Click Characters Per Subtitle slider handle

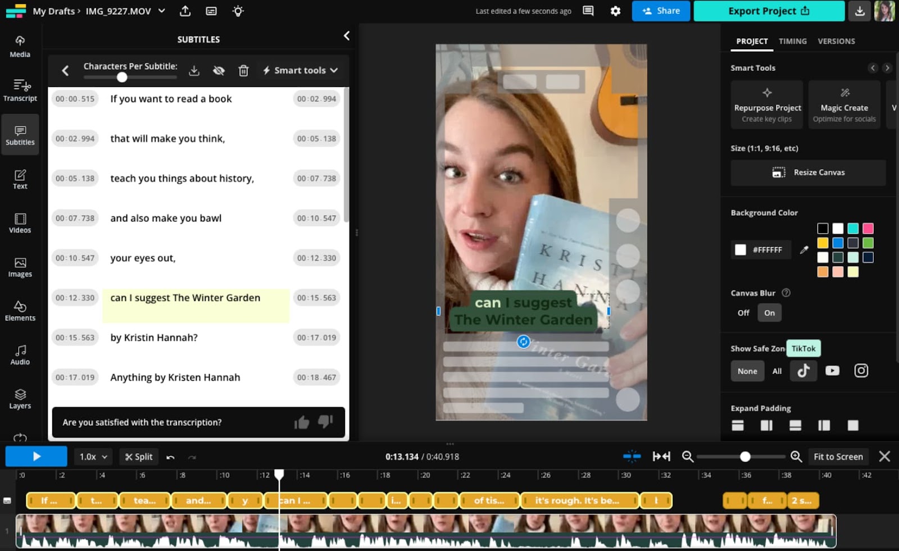122,77
